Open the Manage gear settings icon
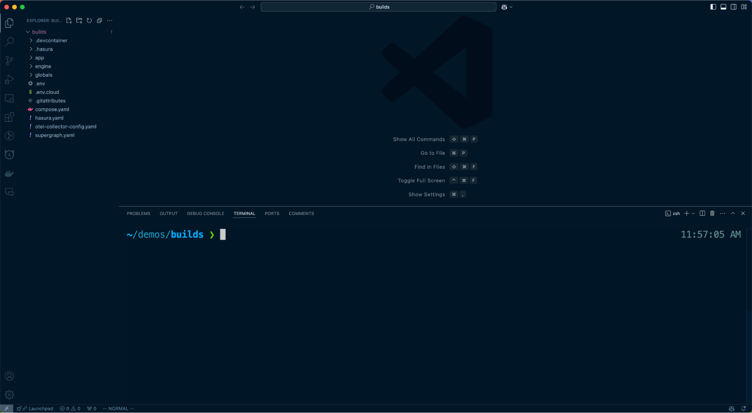Screen dimensions: 752x413 (x=9, y=395)
